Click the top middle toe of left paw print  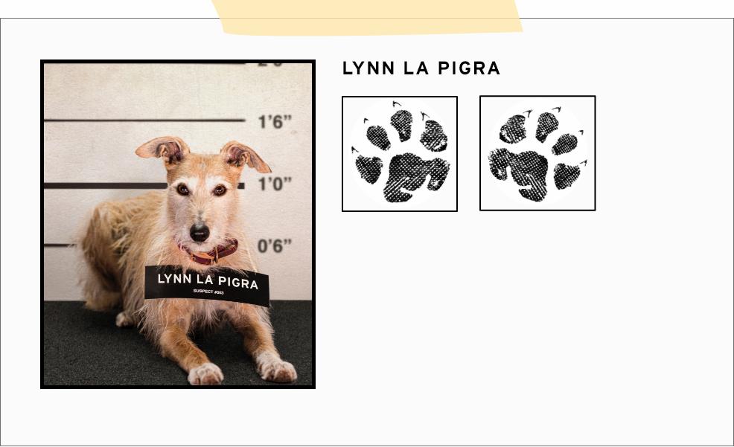402,125
